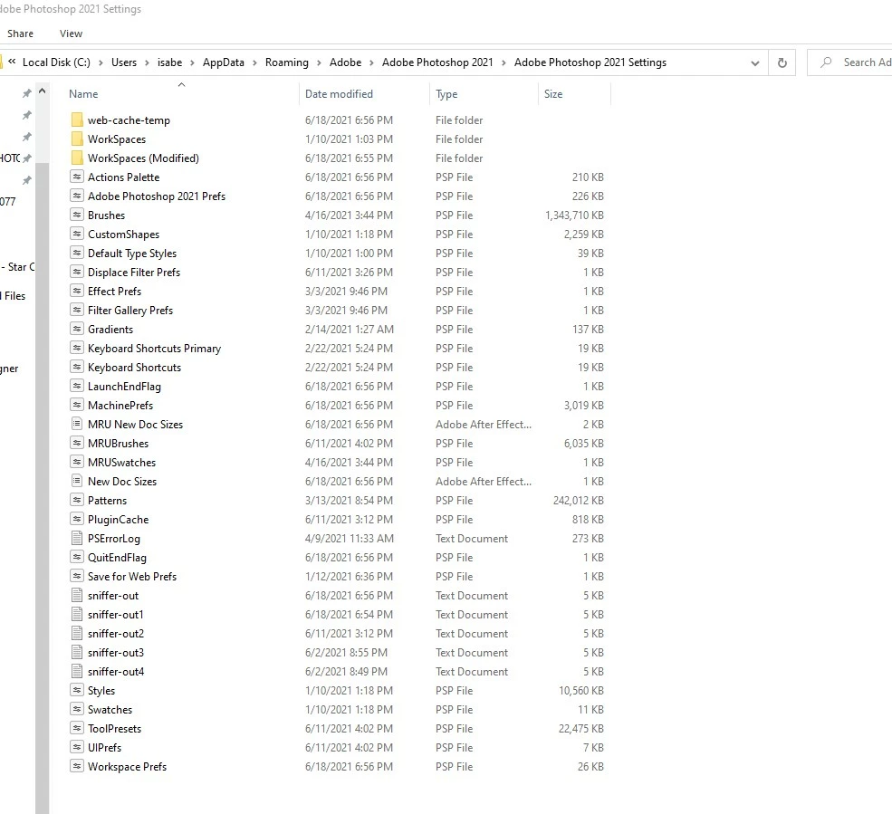Select the sniffer-out3 file name
892x814 pixels.
click(116, 653)
